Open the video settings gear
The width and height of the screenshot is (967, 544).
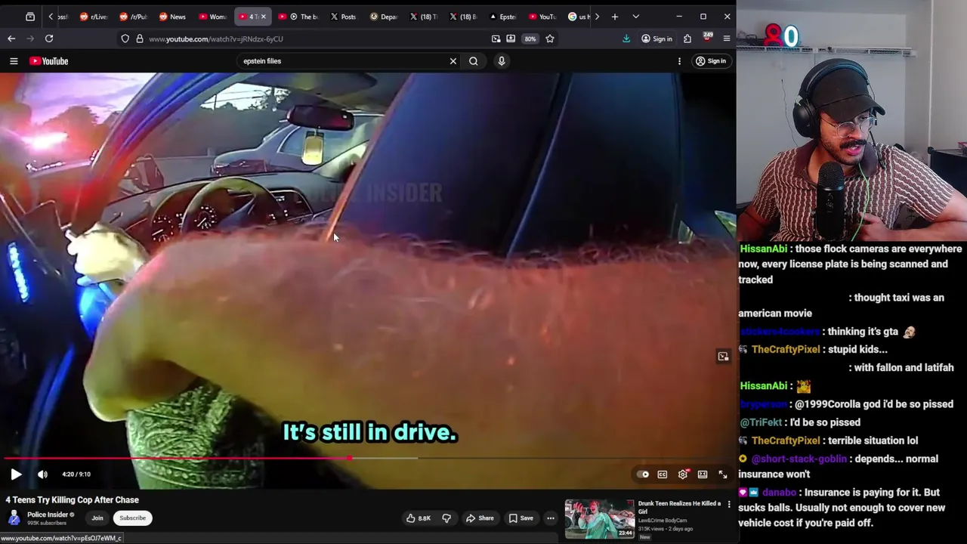pyautogui.click(x=683, y=474)
